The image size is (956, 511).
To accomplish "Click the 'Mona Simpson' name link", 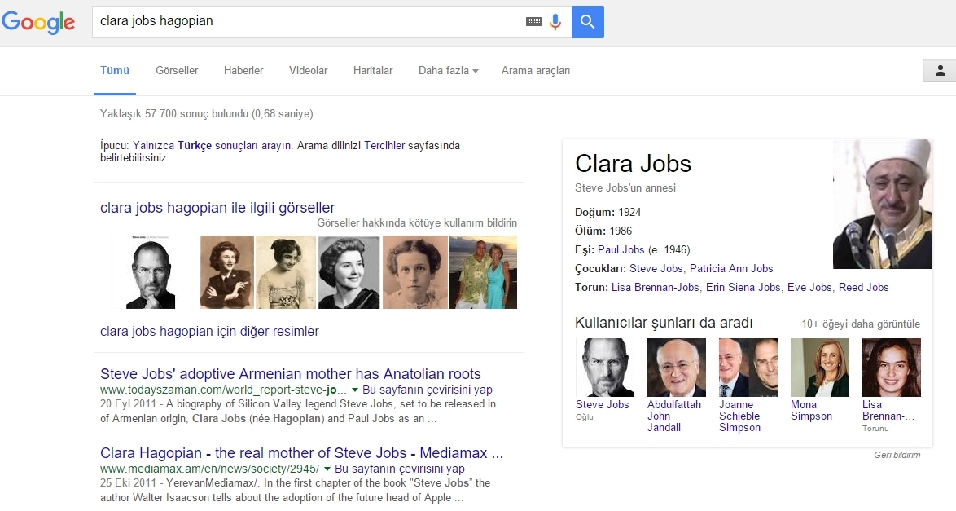I will click(x=812, y=410).
